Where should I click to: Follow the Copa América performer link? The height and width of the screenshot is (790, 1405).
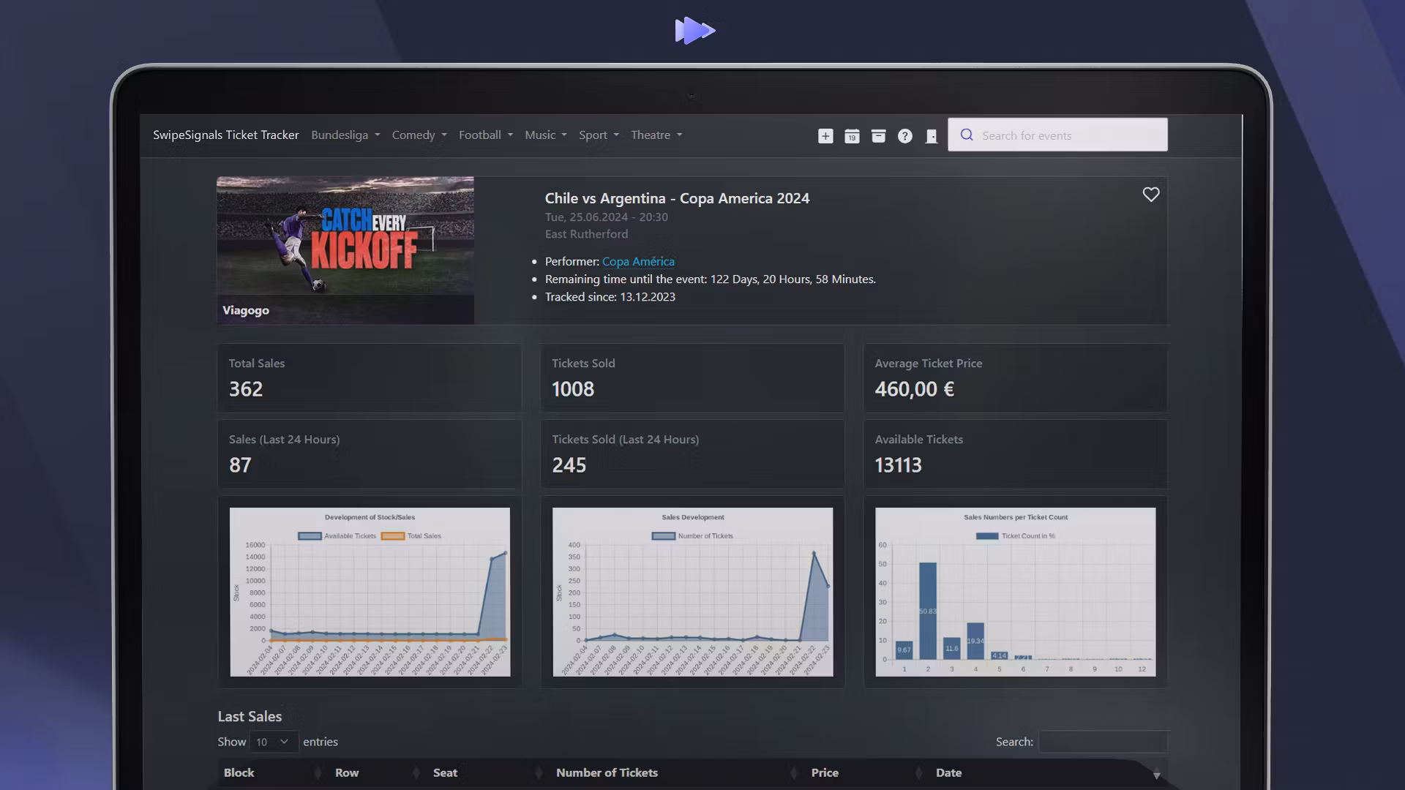(x=638, y=262)
